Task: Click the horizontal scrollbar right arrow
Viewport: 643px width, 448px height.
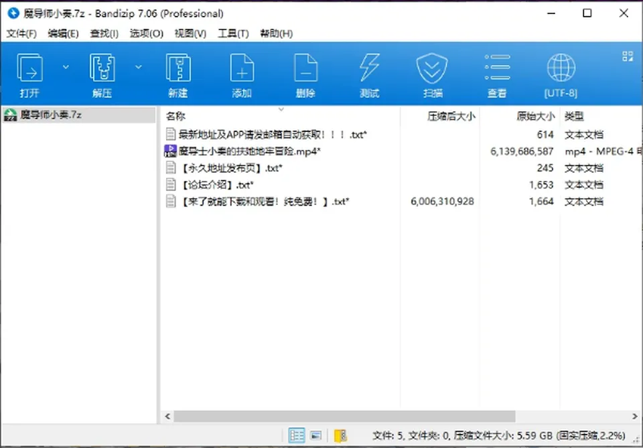Action: coord(634,416)
